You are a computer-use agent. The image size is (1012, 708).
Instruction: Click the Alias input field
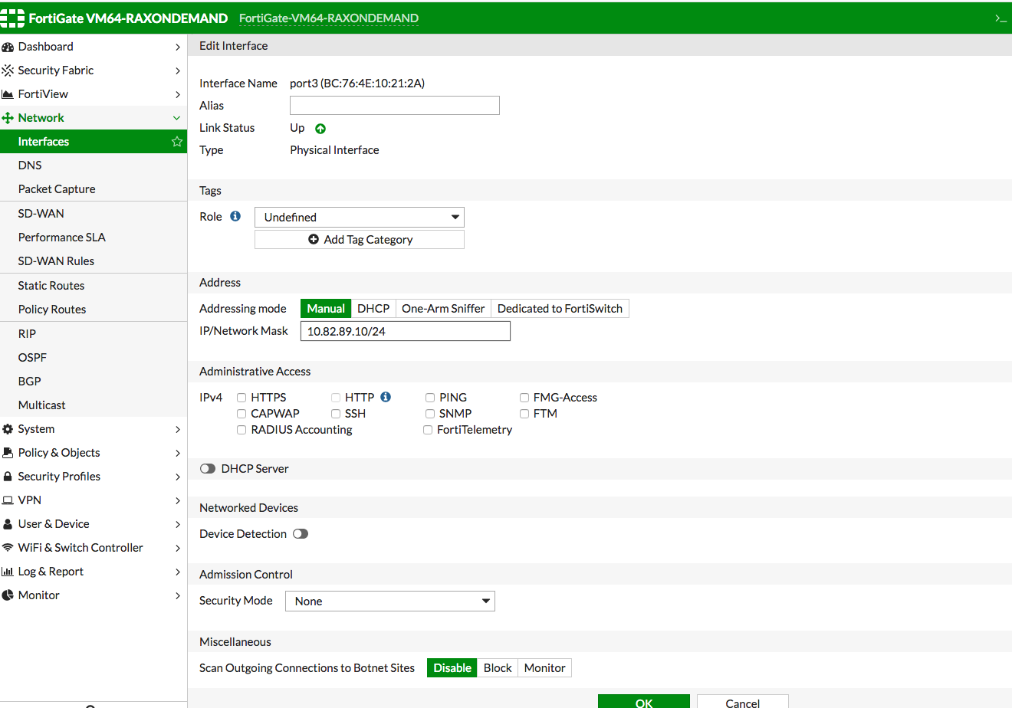[x=395, y=106]
